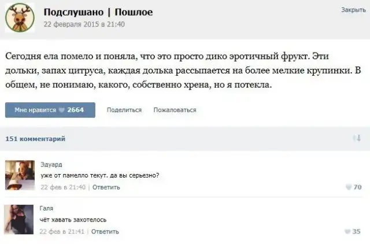Open Галя's profile by name

(x=47, y=209)
